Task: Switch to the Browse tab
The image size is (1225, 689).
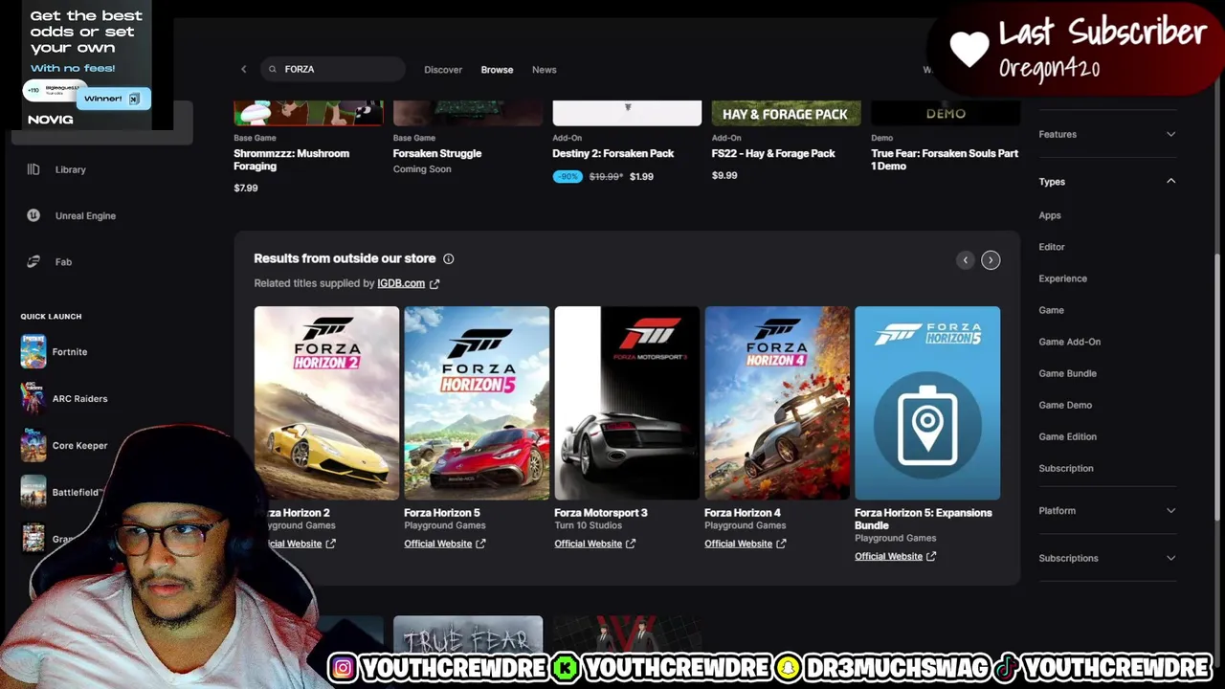Action: pos(497,69)
